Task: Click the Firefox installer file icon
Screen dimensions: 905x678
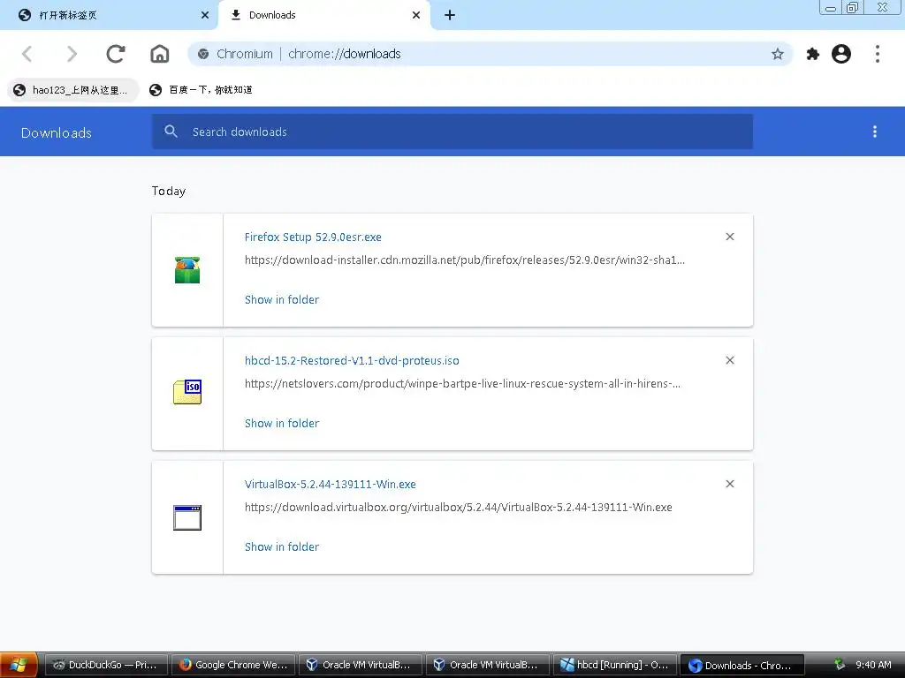Action: (x=187, y=270)
